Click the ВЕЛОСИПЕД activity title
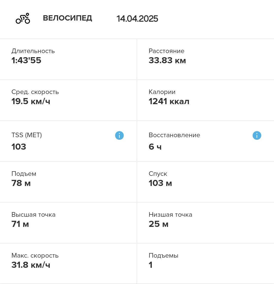 (x=67, y=18)
